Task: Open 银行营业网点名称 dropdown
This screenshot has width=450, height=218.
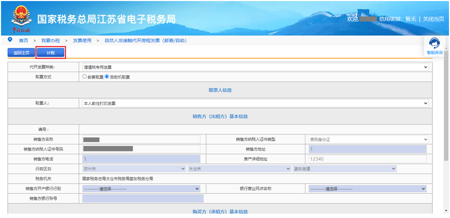Action: tap(368, 189)
